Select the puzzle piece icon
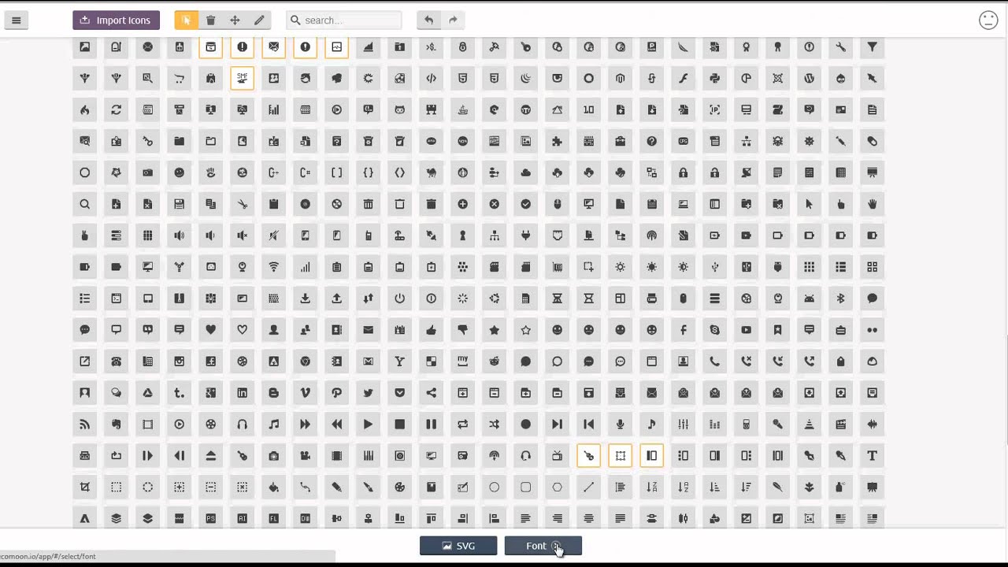Screen dimensions: 1008x567 [557, 141]
